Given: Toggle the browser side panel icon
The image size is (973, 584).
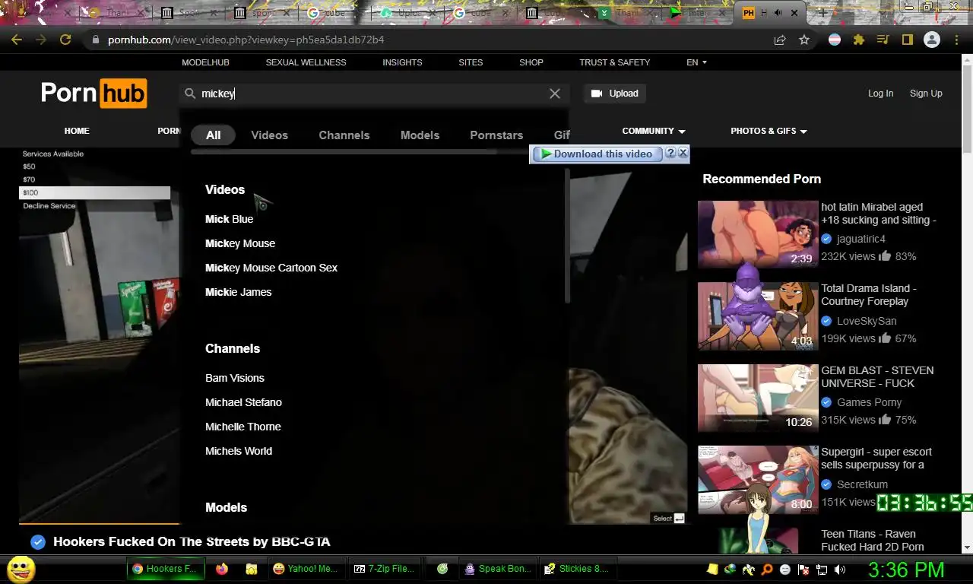Looking at the screenshot, I should pos(907,40).
